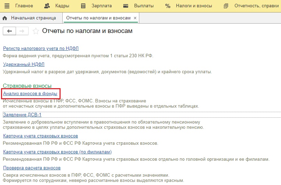
Task: Open the Налоги и взносы menu section
Action: click(194, 6)
